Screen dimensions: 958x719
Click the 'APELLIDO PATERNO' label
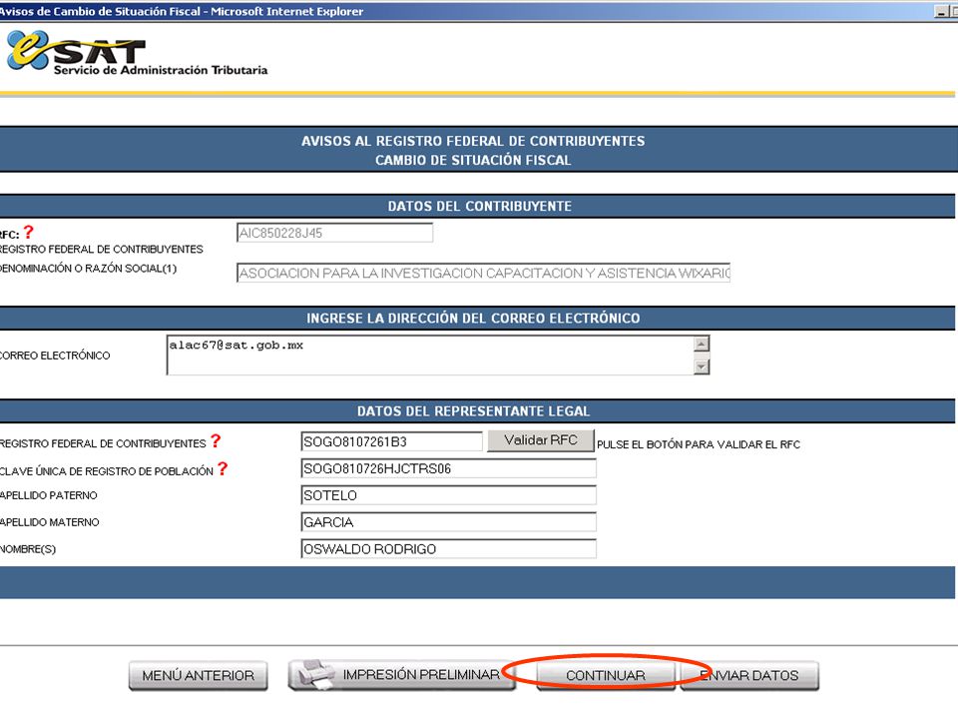48,495
